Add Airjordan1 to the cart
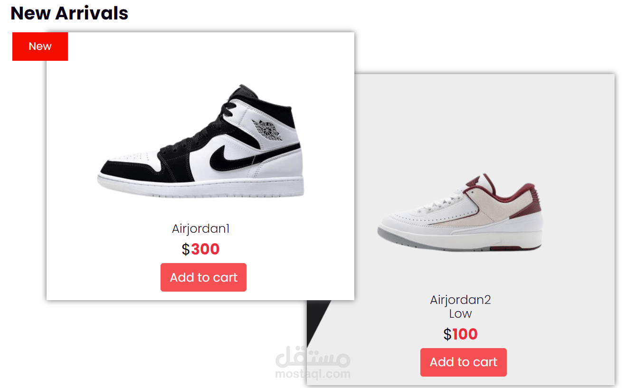Viewport: 626px width, 388px height. pyautogui.click(x=203, y=277)
